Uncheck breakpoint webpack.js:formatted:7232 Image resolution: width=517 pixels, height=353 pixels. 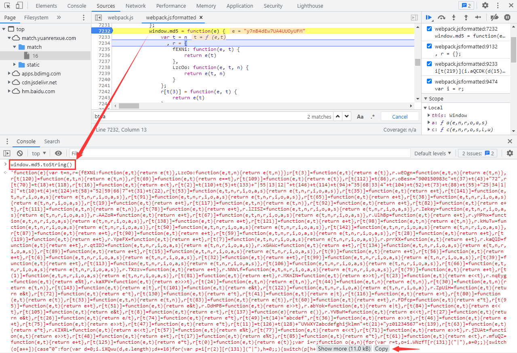[x=429, y=29]
